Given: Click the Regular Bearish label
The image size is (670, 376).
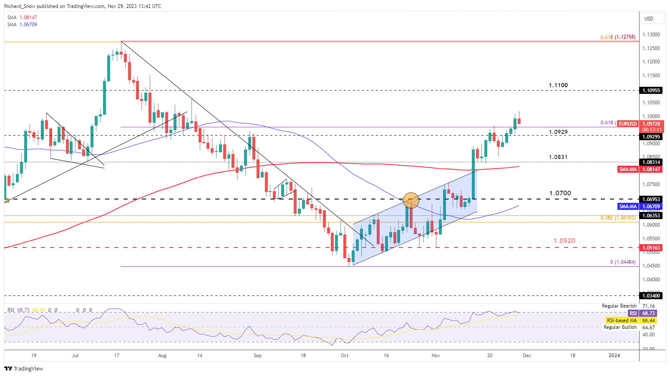Looking at the screenshot, I should point(619,306).
